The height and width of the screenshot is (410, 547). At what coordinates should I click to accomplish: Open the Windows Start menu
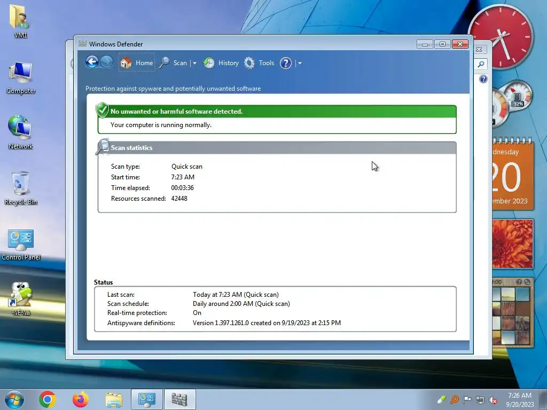tap(14, 399)
